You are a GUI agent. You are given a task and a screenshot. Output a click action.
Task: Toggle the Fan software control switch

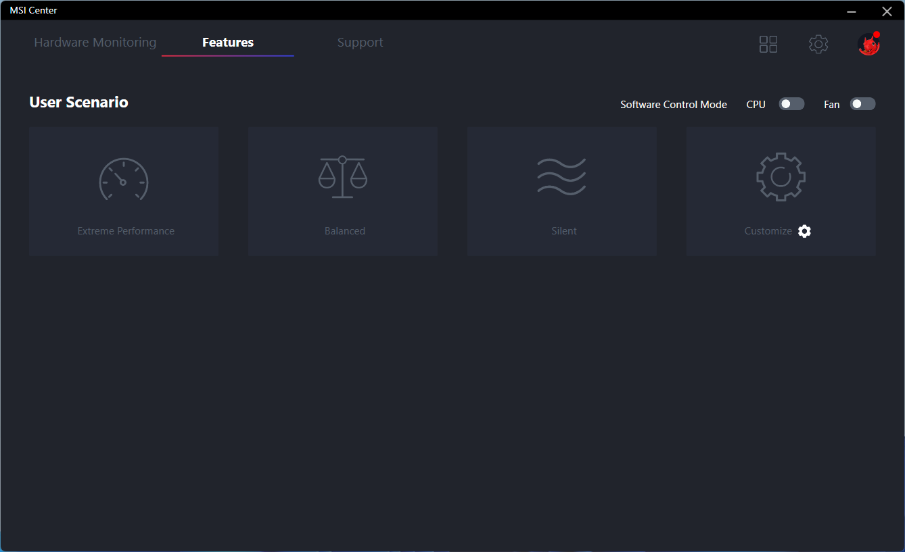[862, 104]
